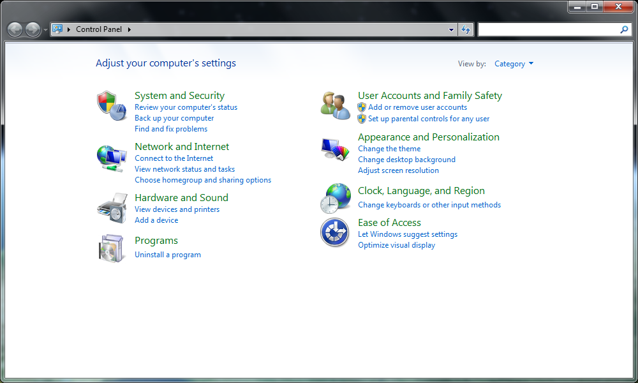This screenshot has height=383, width=638.
Task: Open the Ease of Access icon
Action: (x=334, y=232)
